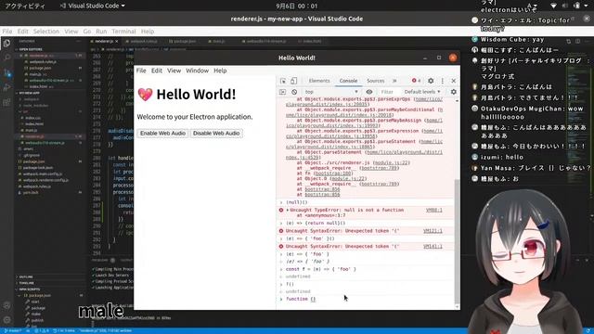This screenshot has height=334, width=594.
Task: Open Run and Debug view in activity bar
Action: point(6,87)
